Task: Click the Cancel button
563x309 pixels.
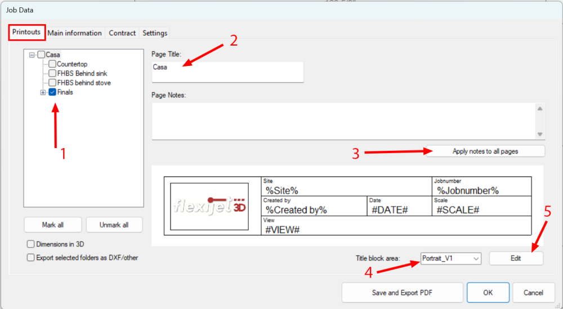Action: [533, 293]
